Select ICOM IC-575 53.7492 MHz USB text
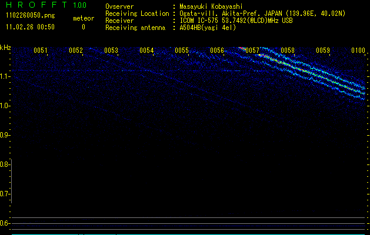 (236, 21)
